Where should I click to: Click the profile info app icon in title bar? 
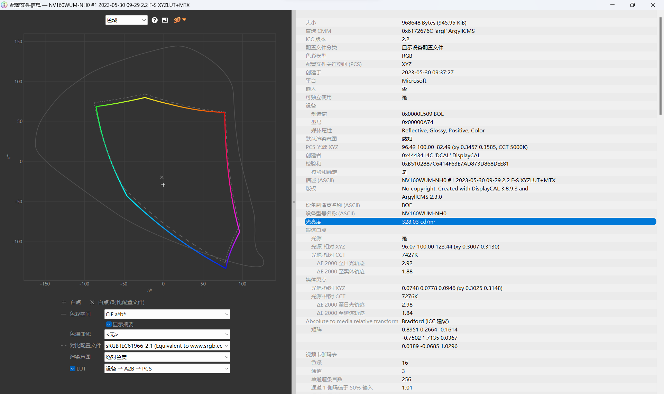4,5
